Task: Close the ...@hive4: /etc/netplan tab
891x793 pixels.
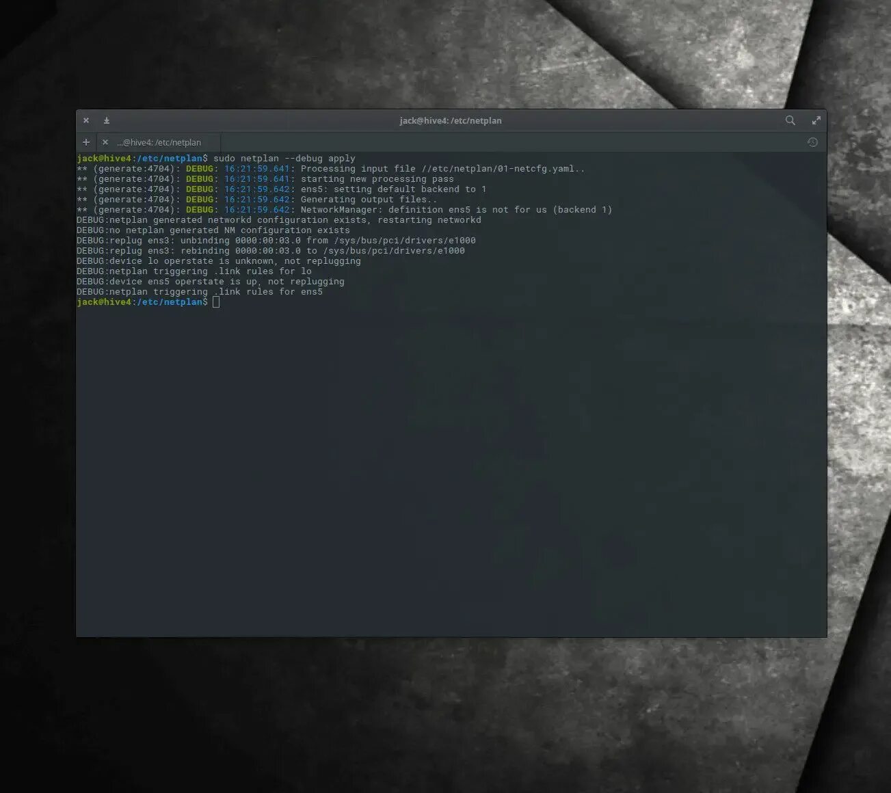Action: click(105, 142)
